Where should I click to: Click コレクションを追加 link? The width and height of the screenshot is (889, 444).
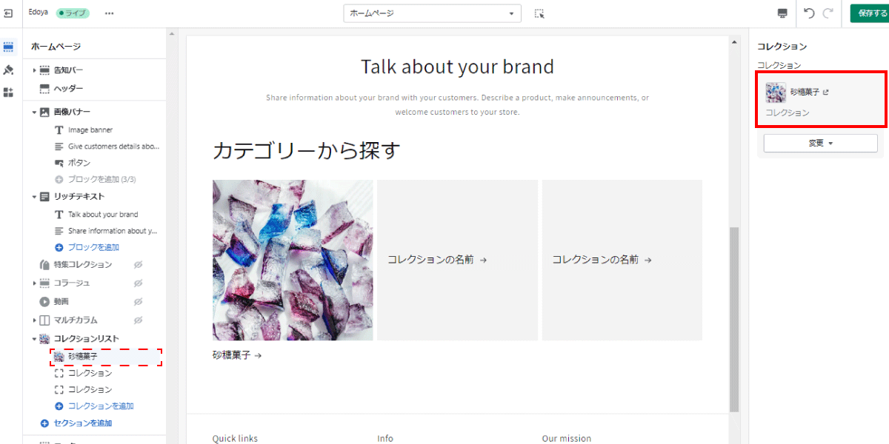101,406
